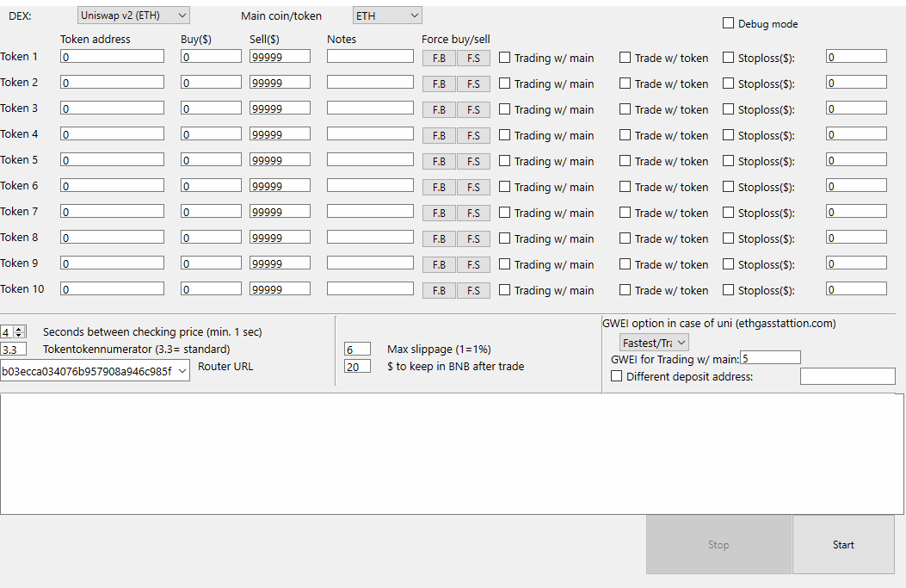Open the Main coin/token dropdown
The height and width of the screenshot is (588, 906).
pyautogui.click(x=387, y=15)
